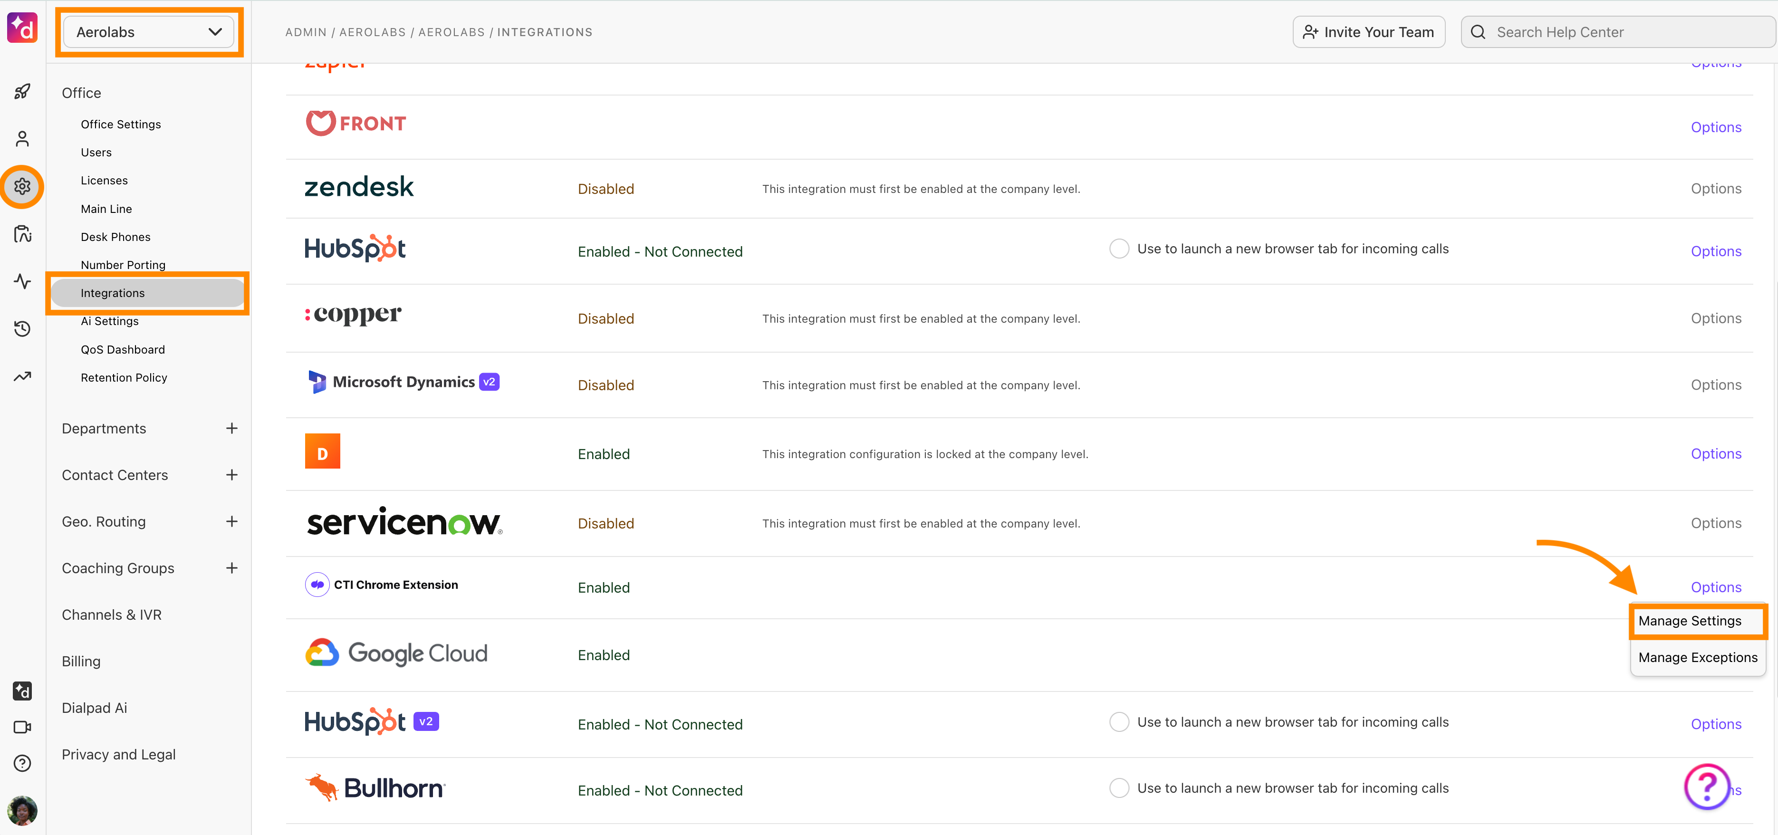
Task: Open the video camera meetings icon
Action: [x=22, y=727]
